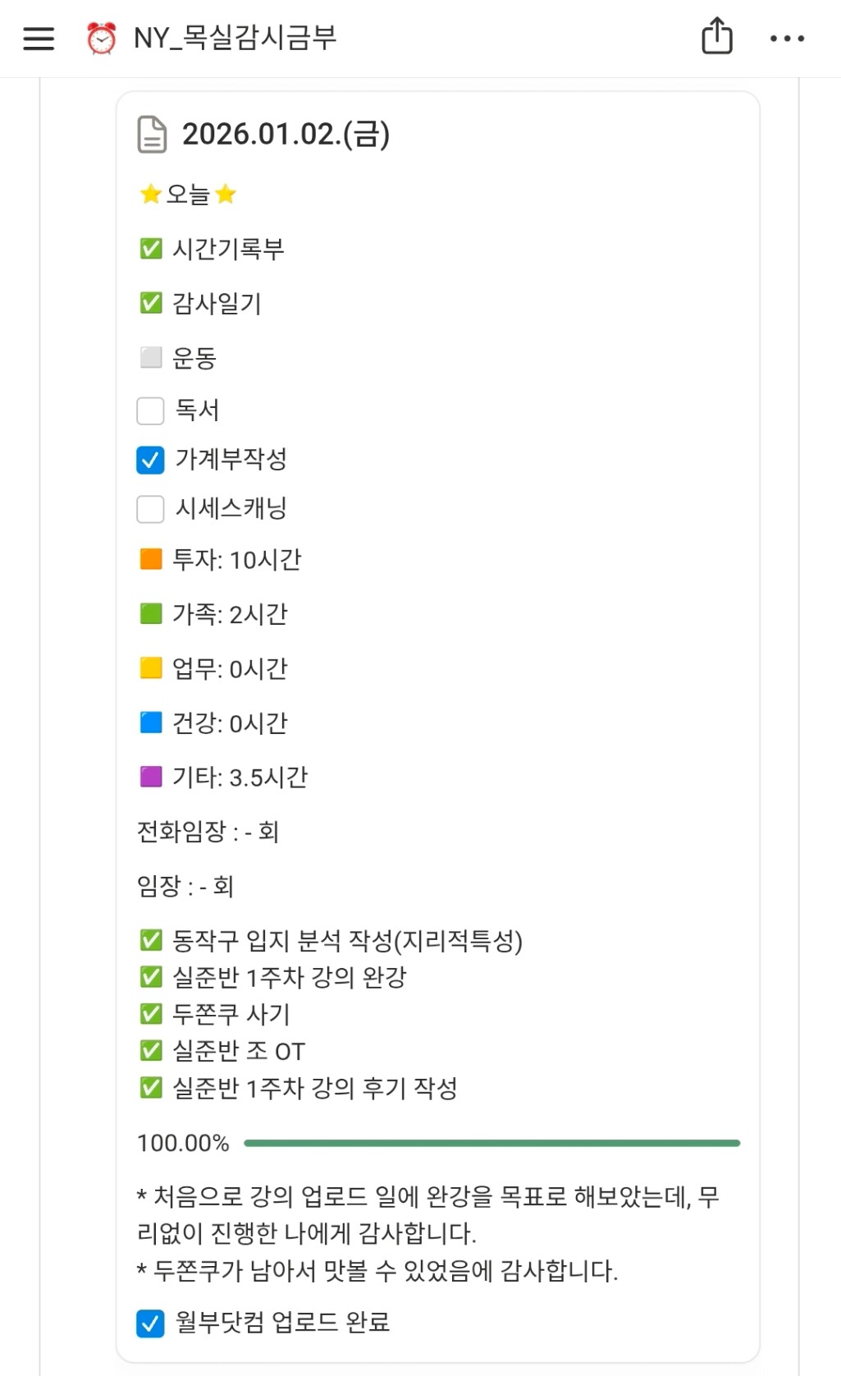The width and height of the screenshot is (841, 1376).
Task: Tap the alarm clock page icon
Action: pos(102,38)
